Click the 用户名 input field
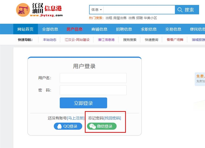205x148 pixels. tap(93, 78)
